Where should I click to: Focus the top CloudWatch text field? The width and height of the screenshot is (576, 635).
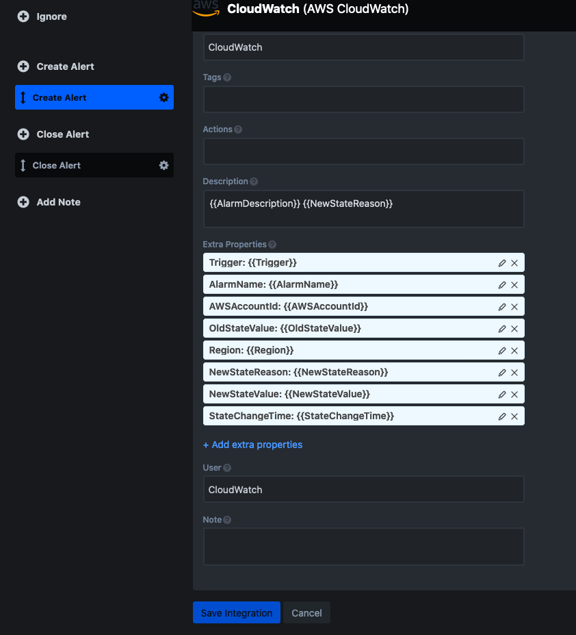pyautogui.click(x=364, y=47)
